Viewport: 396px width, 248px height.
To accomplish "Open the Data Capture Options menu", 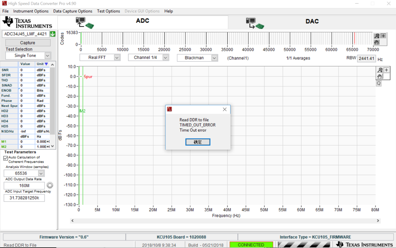I will [x=73, y=11].
